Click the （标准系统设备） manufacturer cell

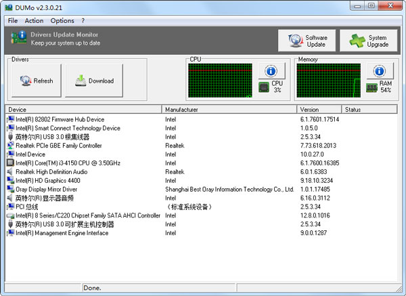189,207
